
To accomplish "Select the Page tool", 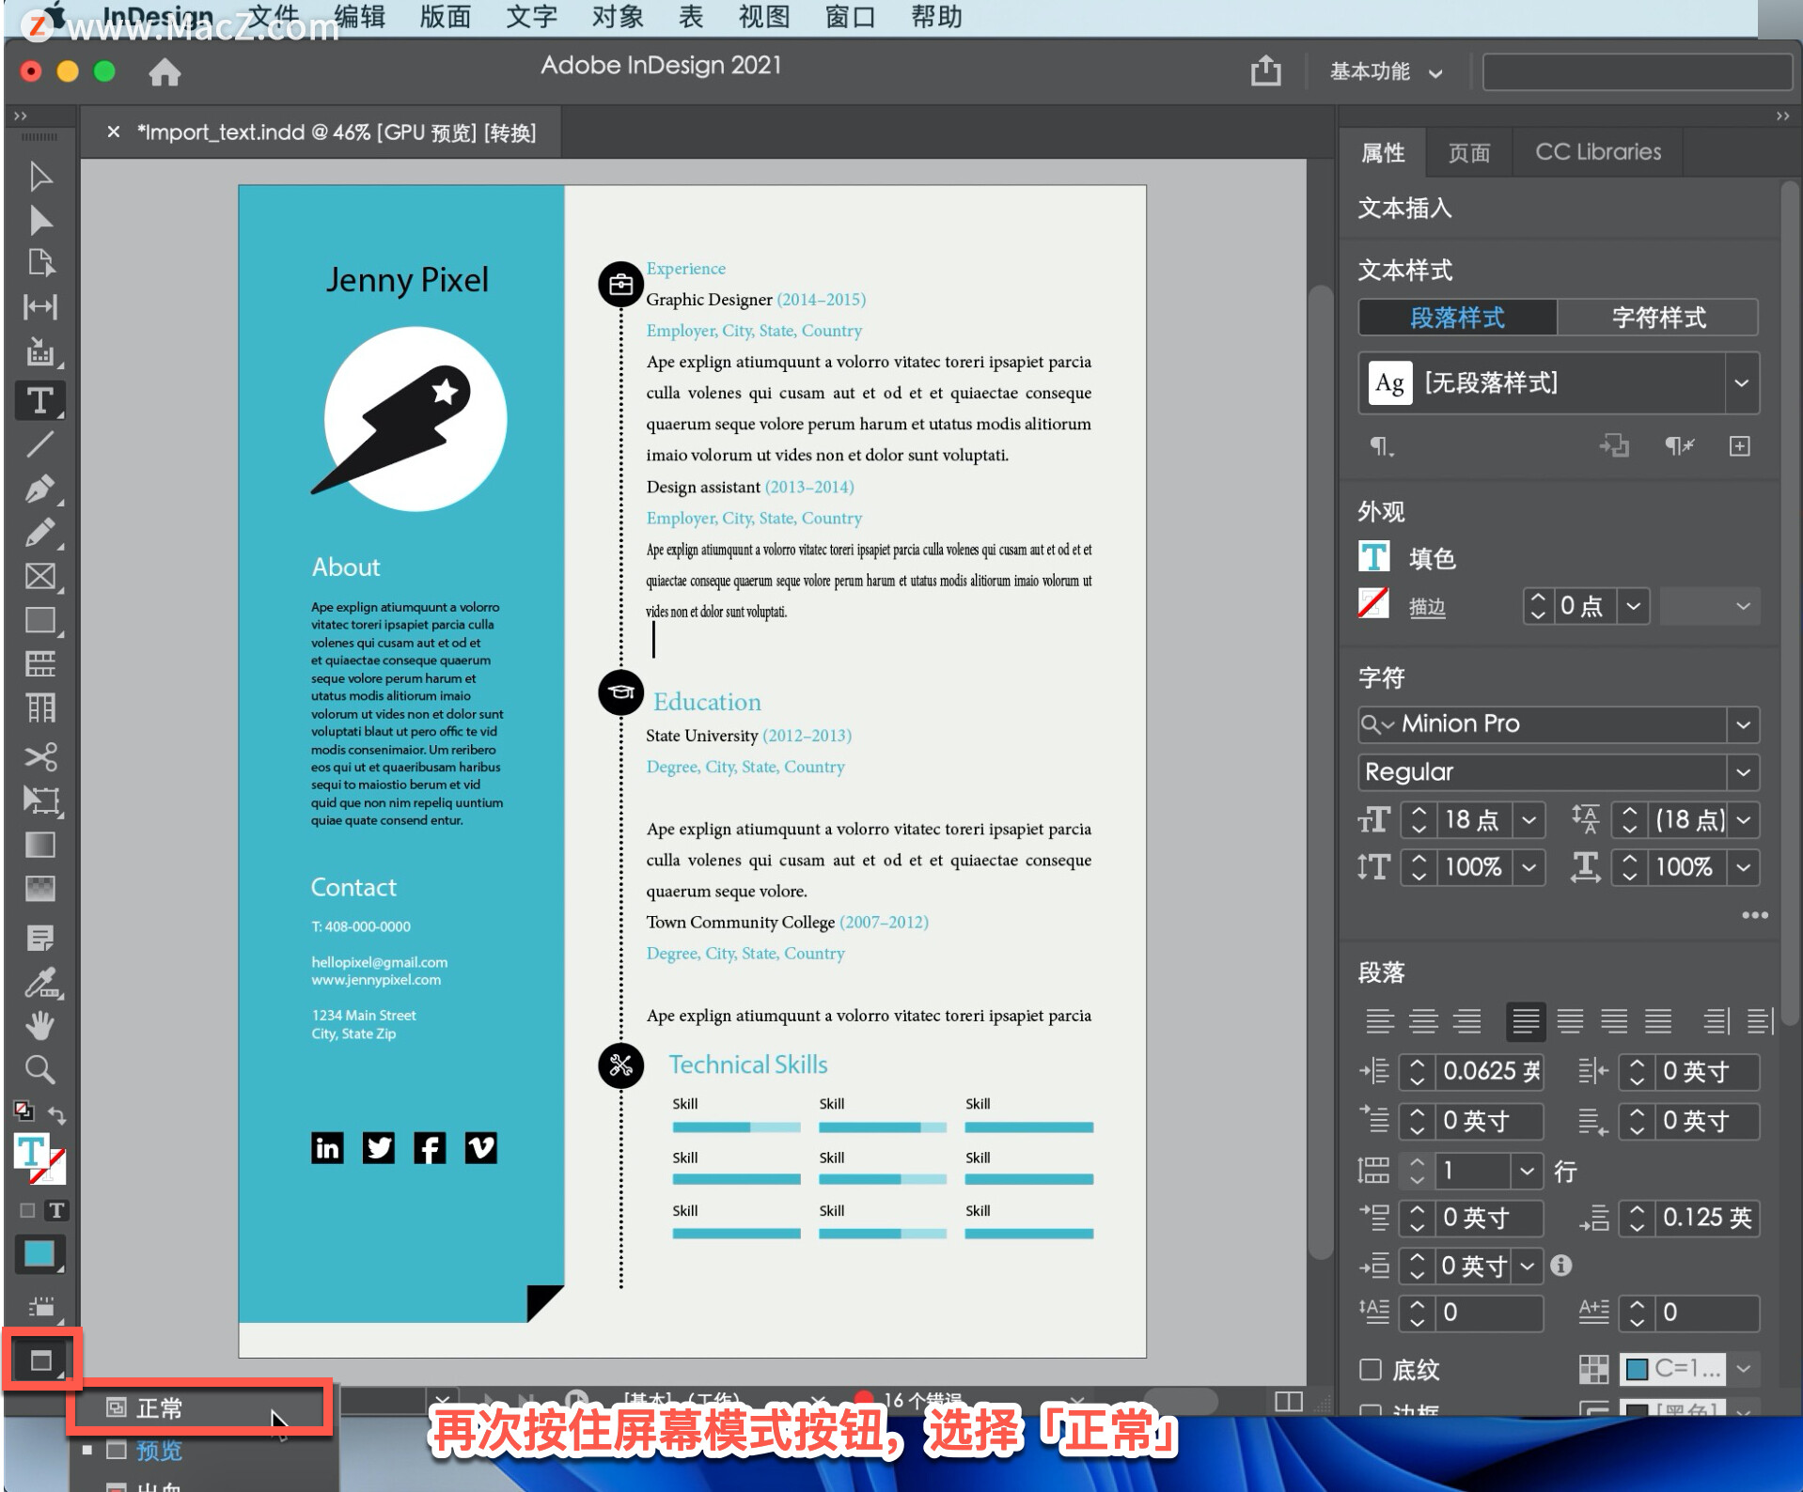I will [x=39, y=263].
